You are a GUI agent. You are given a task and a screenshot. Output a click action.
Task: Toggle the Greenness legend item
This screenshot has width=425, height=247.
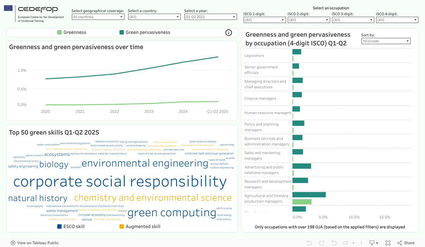(72, 32)
